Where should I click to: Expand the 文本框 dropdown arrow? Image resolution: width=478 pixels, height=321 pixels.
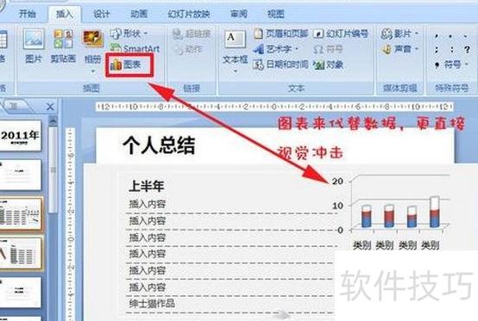click(235, 71)
